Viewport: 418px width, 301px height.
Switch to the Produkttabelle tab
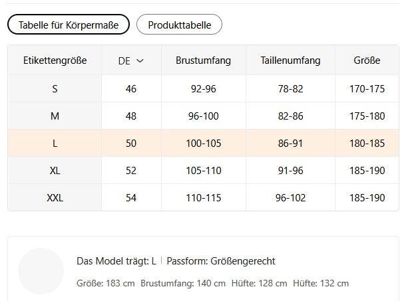pyautogui.click(x=179, y=25)
